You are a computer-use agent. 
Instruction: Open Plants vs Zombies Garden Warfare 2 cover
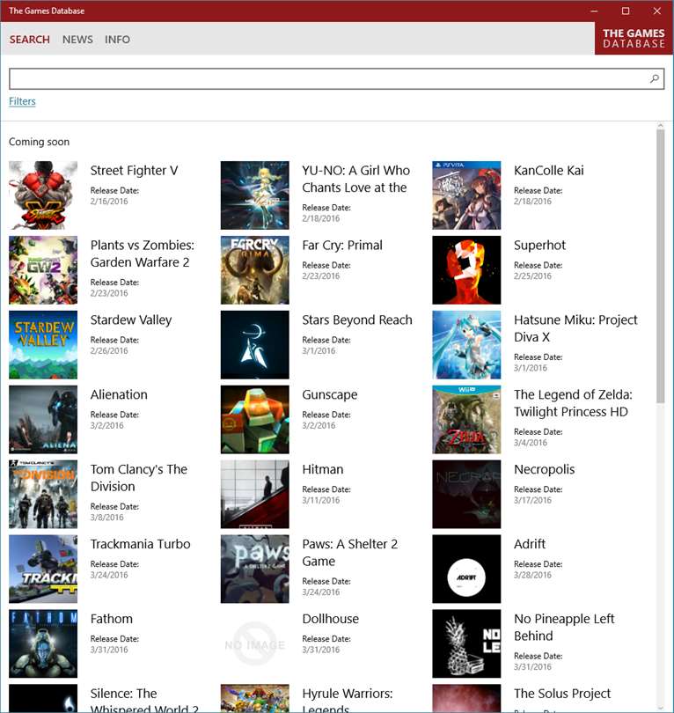coord(43,269)
